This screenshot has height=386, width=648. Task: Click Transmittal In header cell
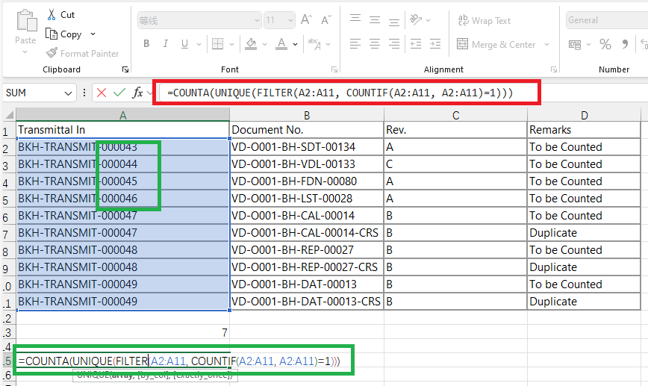[x=122, y=130]
